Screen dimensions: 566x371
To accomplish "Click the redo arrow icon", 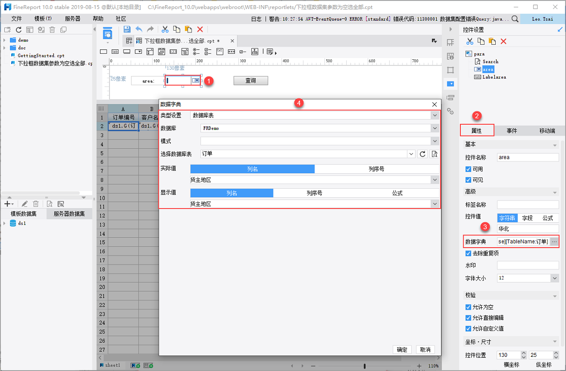I will coord(150,29).
